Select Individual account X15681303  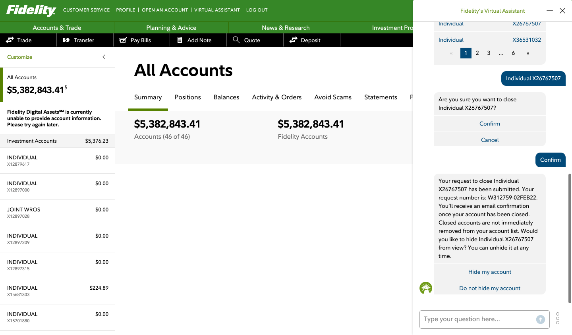click(x=58, y=291)
